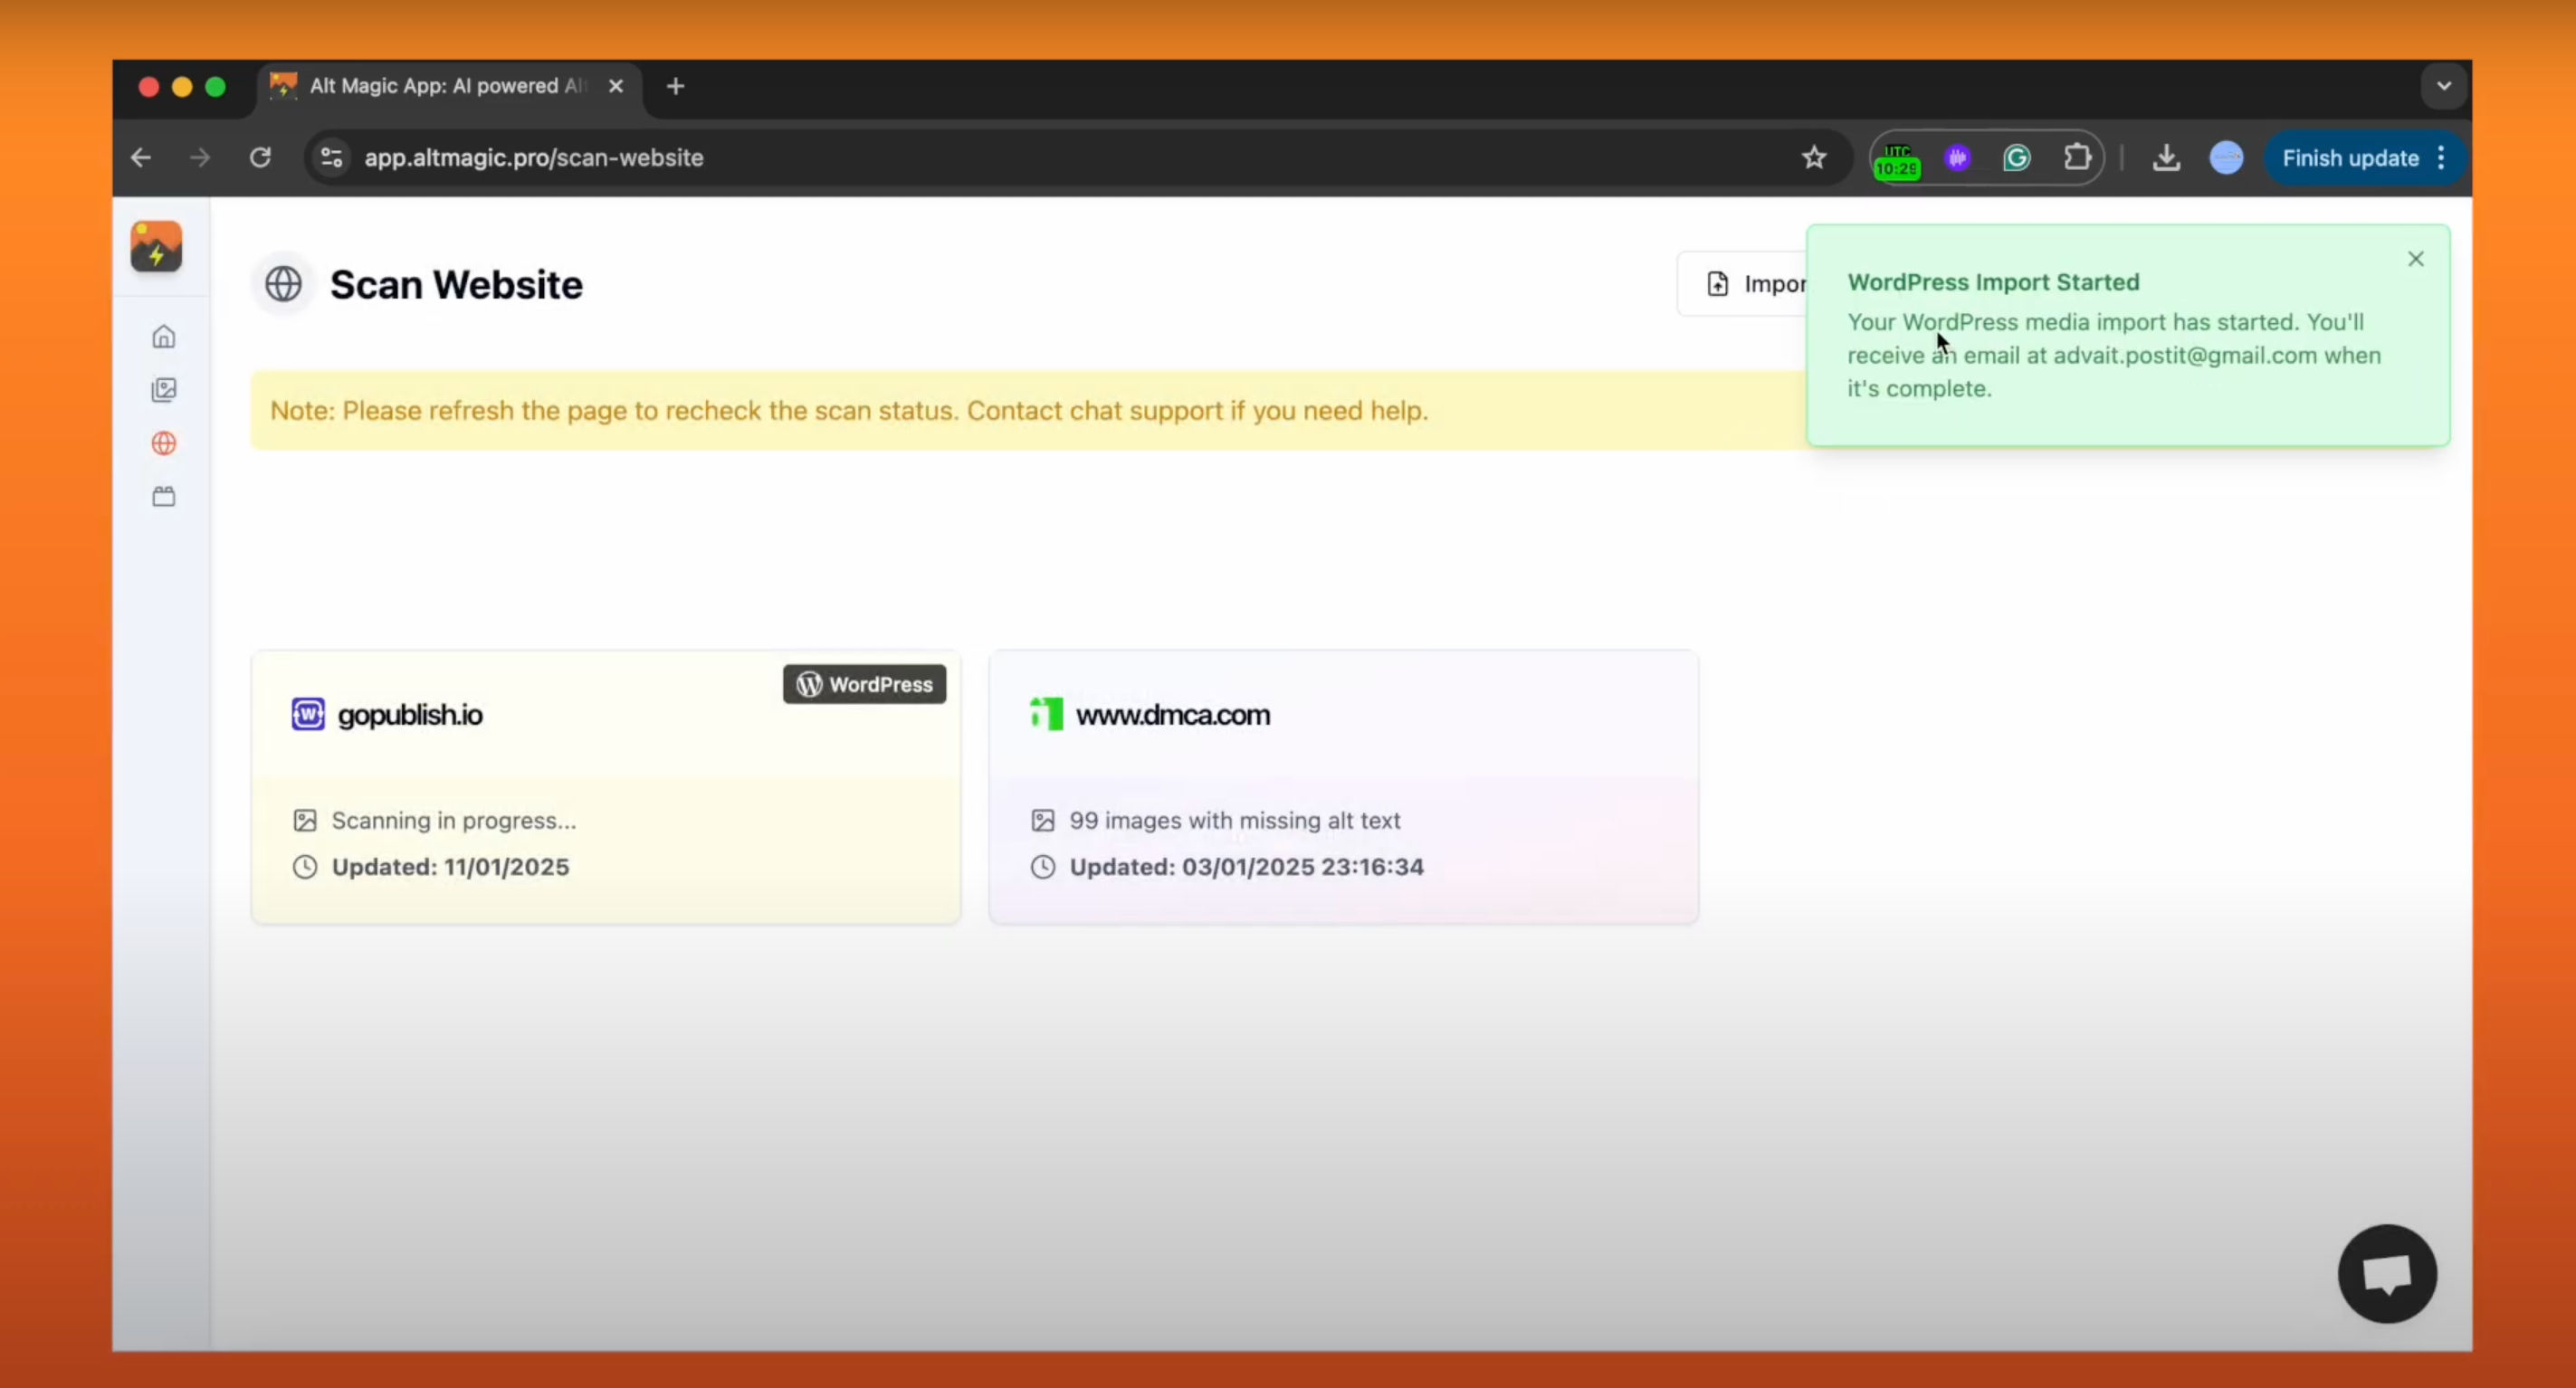Expand the tab search chevron dropdown
The width and height of the screenshot is (2576, 1388).
2443,86
